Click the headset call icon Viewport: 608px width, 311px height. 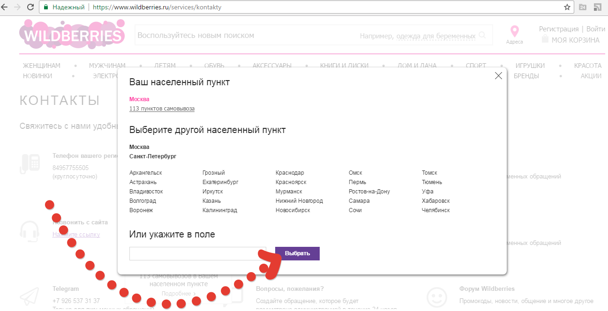(x=30, y=231)
